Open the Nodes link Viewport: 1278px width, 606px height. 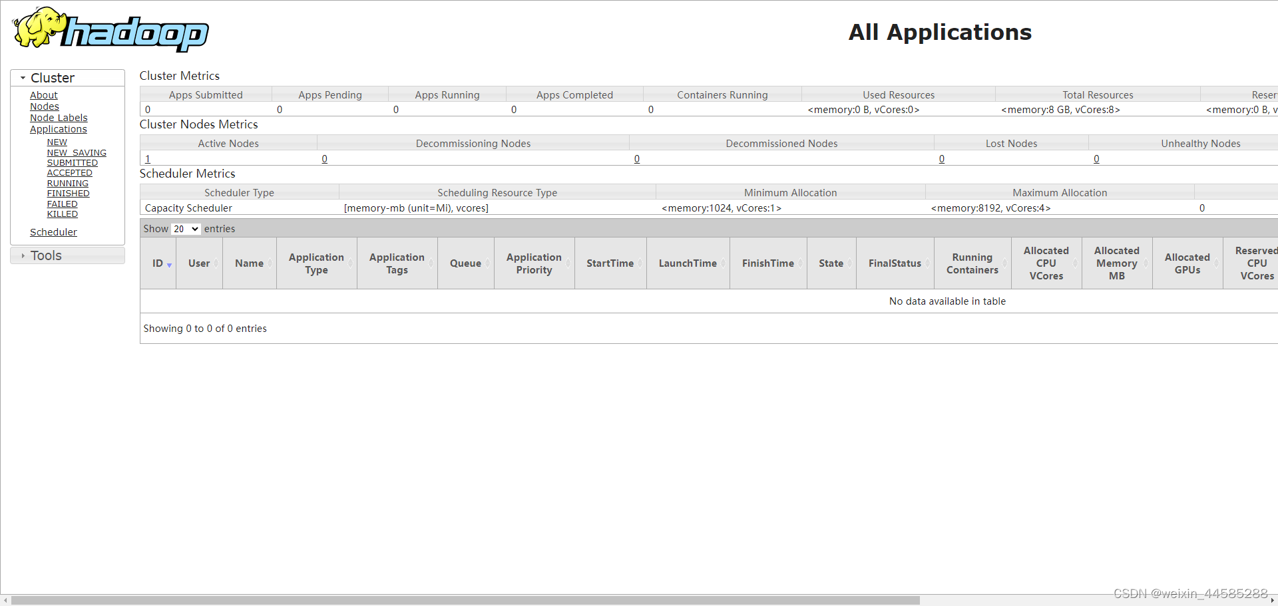pos(44,106)
